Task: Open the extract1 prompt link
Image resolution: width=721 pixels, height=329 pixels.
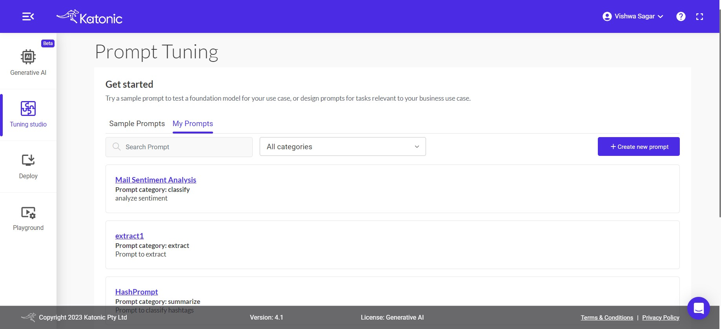Action: (129, 236)
